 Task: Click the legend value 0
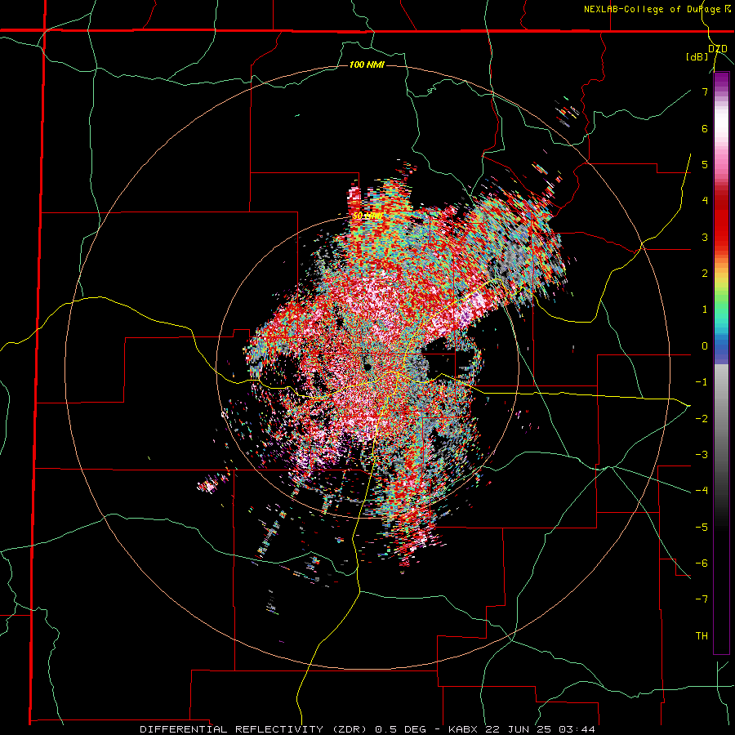coord(705,346)
